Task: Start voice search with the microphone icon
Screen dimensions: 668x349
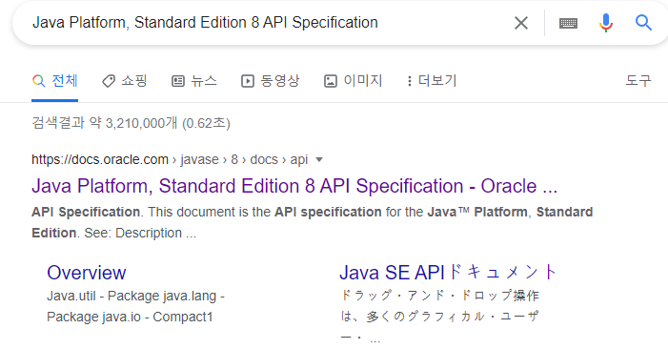Action: [x=605, y=23]
